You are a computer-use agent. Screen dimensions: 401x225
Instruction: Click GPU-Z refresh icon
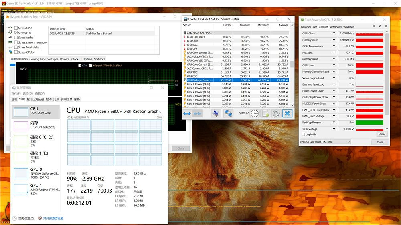pos(380,26)
